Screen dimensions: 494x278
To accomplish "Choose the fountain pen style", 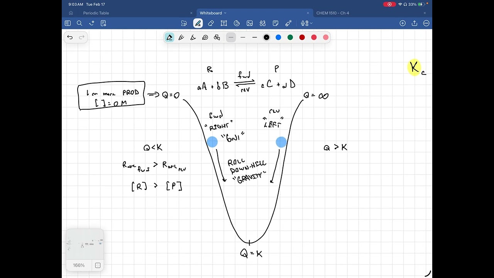I will coord(169,37).
